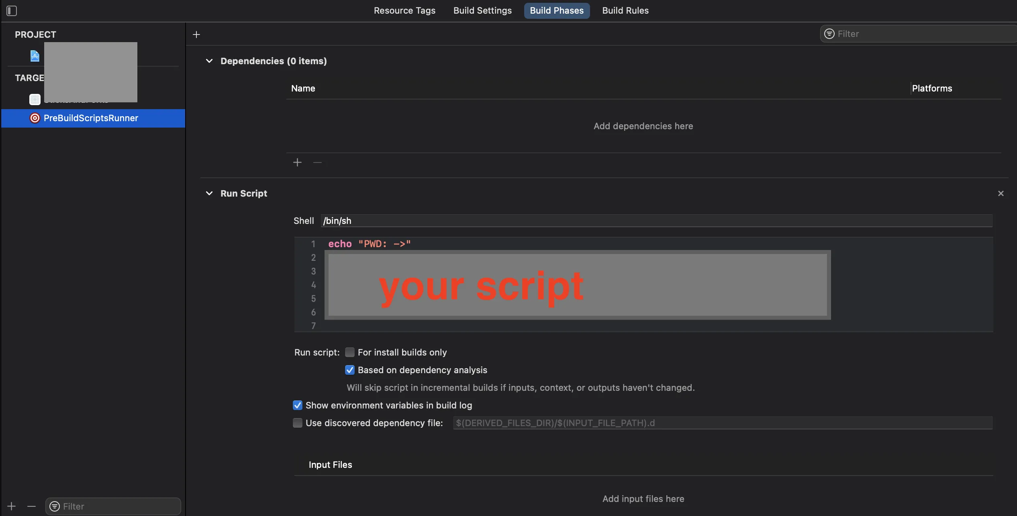Screen dimensions: 1017x516
Task: Enable Use discovered dependency file
Action: coord(298,423)
